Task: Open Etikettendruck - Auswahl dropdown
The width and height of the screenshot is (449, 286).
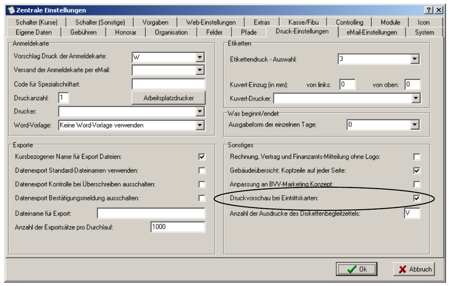Action: coord(415,59)
